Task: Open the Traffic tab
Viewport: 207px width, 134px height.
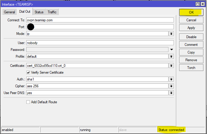Action: pos(52,12)
